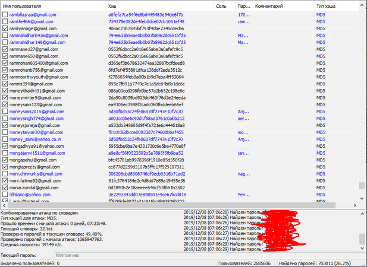Click the Найдено паролей: 703011 (26.2%) status entry
This screenshot has width=367, height=267.
point(315,263)
